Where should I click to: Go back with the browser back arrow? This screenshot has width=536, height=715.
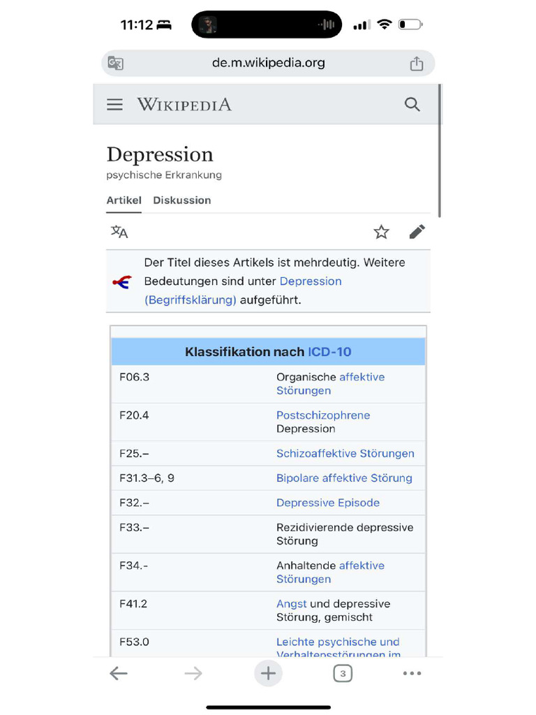119,673
